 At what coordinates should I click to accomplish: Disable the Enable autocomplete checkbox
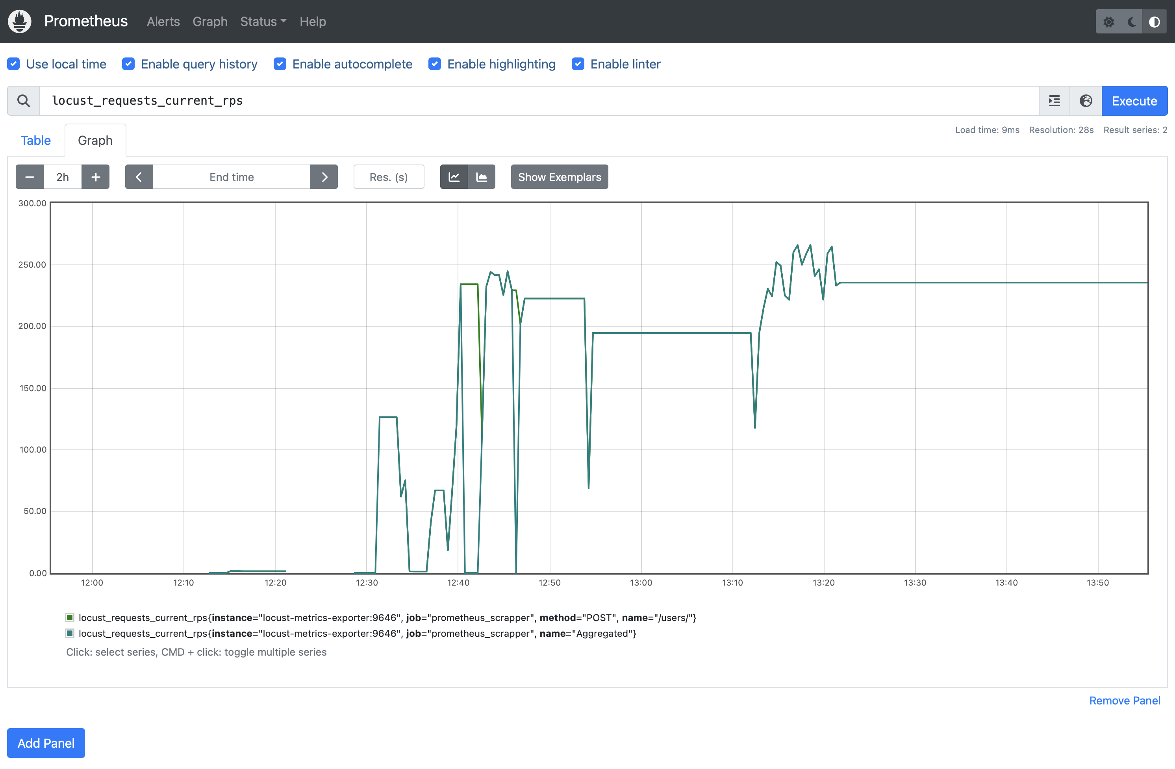click(280, 64)
